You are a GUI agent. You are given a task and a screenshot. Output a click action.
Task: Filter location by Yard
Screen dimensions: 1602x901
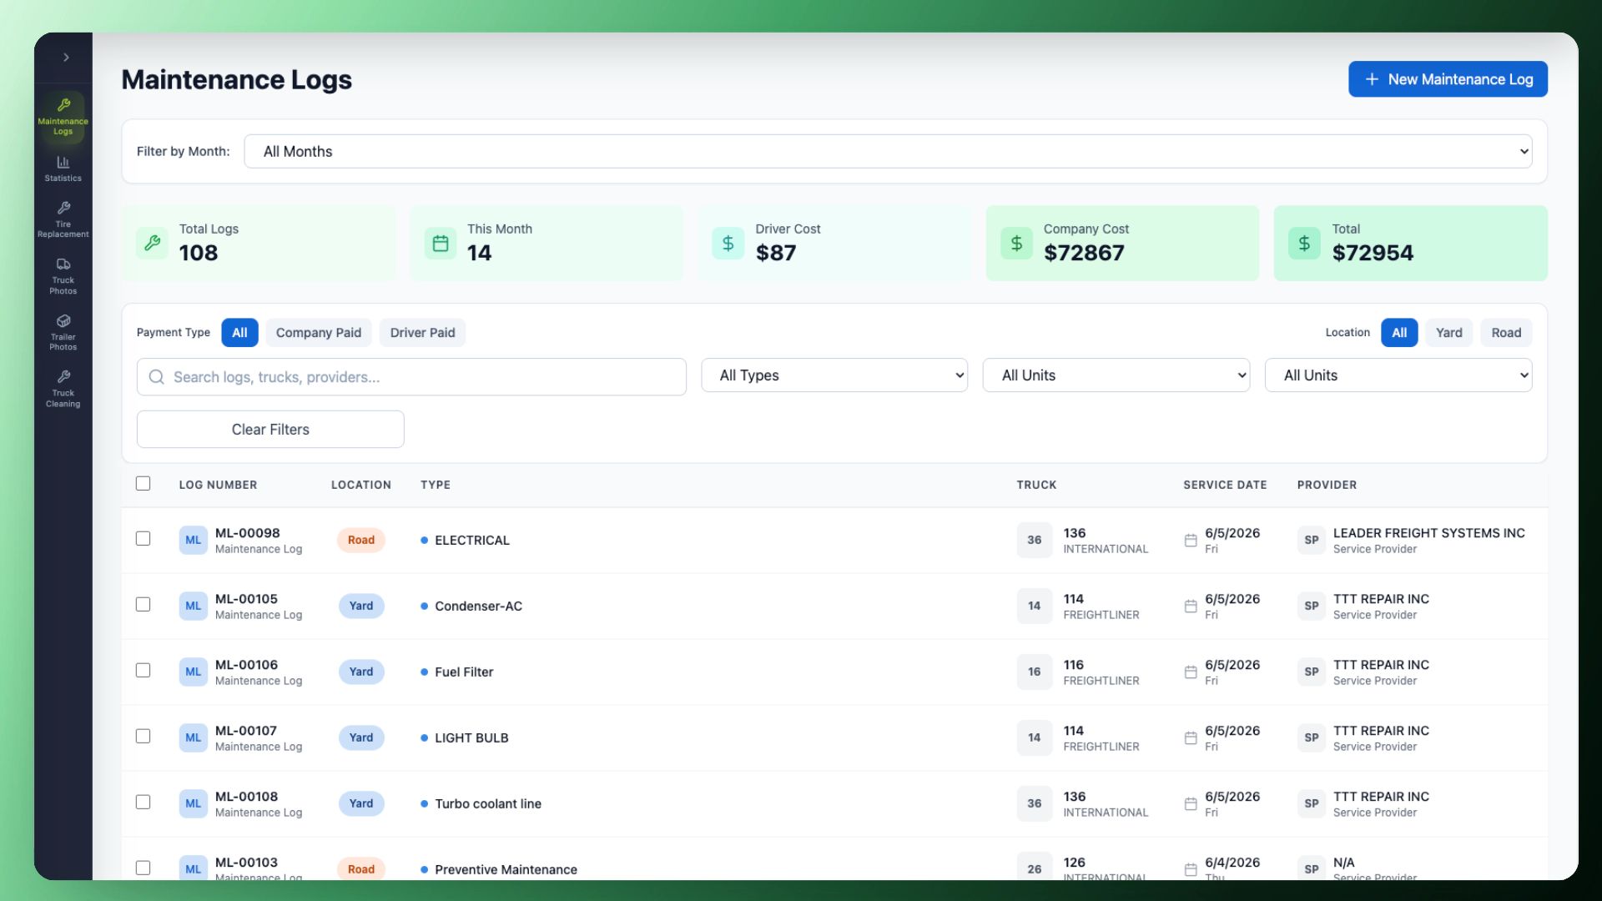click(1449, 332)
